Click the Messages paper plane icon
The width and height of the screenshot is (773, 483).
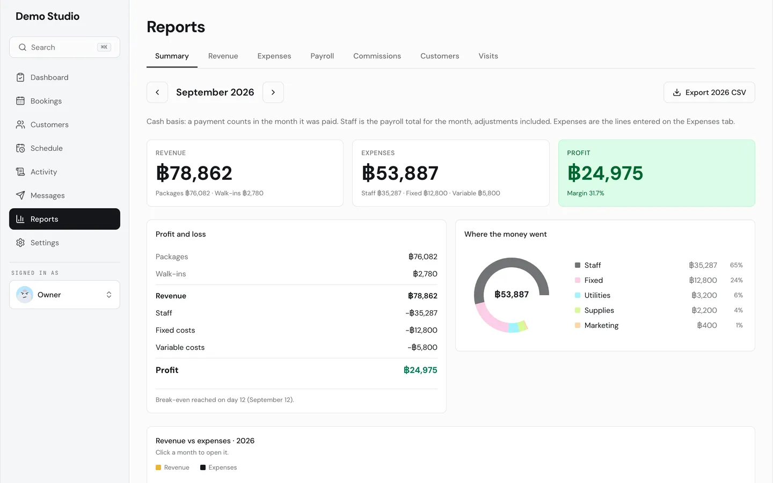click(20, 195)
